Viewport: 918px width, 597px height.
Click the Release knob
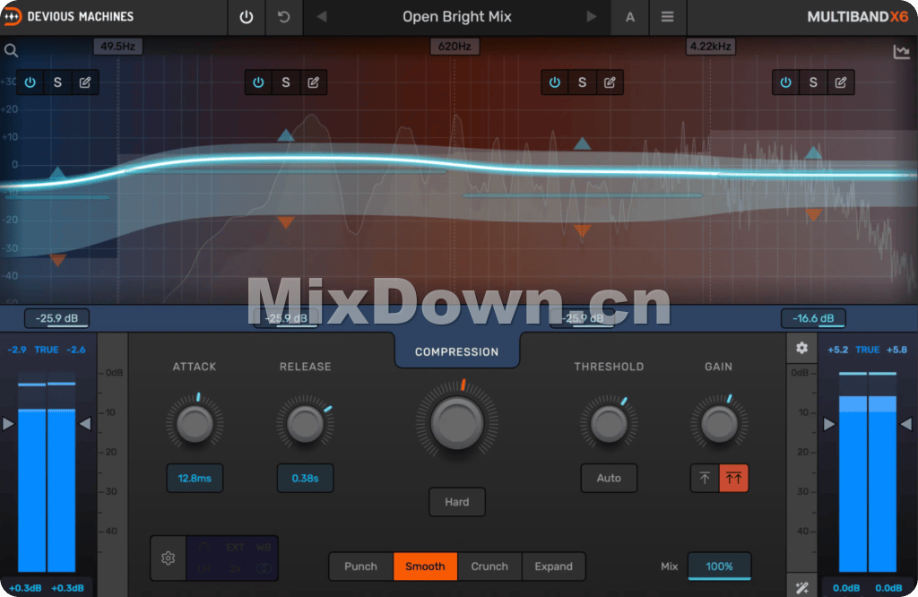click(x=305, y=424)
